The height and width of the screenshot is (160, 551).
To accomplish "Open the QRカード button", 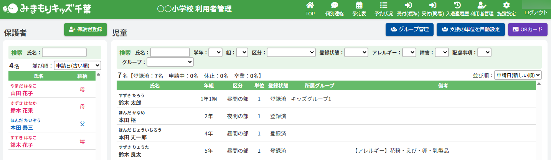I will [x=528, y=30].
